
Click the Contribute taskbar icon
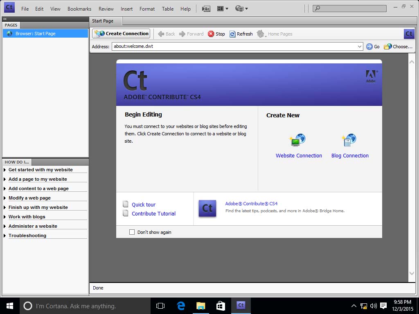click(x=241, y=306)
